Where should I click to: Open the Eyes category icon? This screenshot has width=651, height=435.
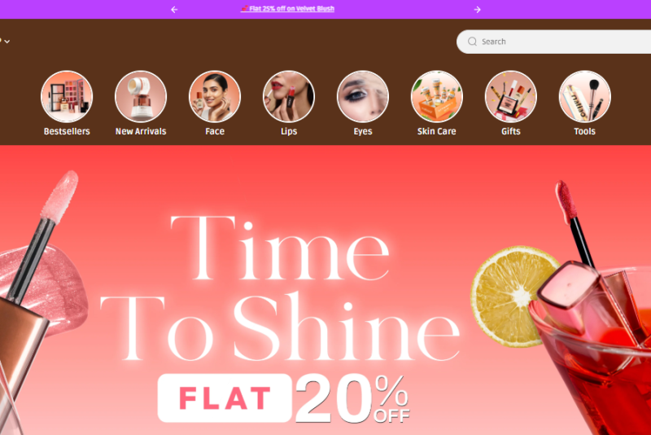click(x=363, y=96)
